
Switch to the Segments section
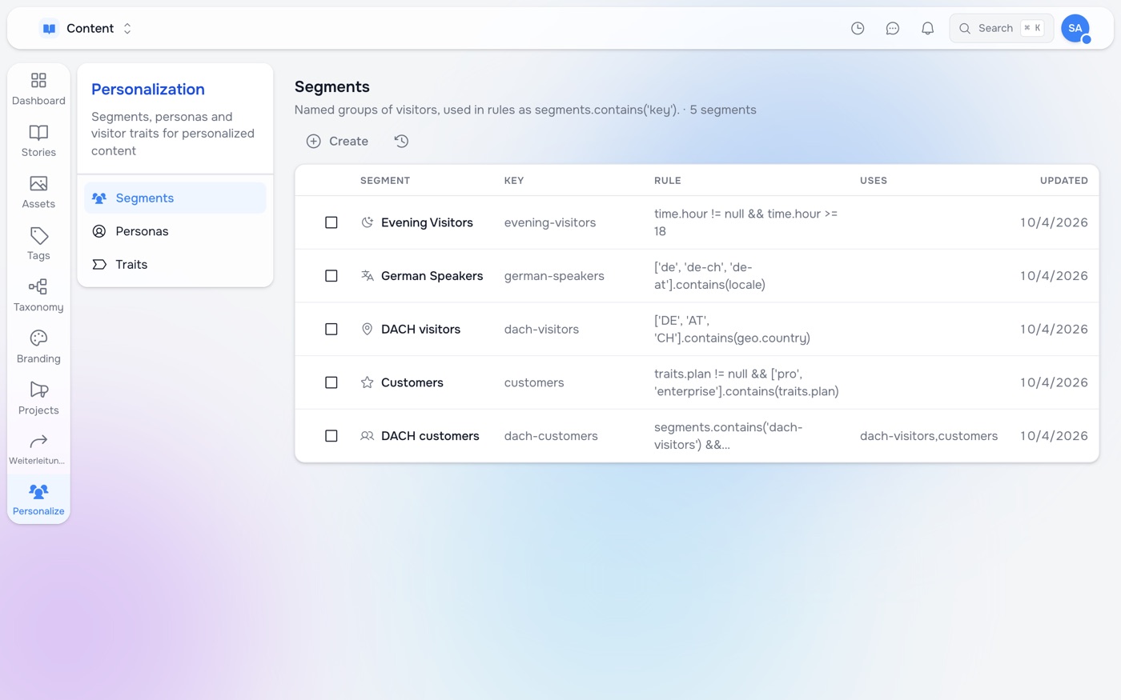pos(175,198)
